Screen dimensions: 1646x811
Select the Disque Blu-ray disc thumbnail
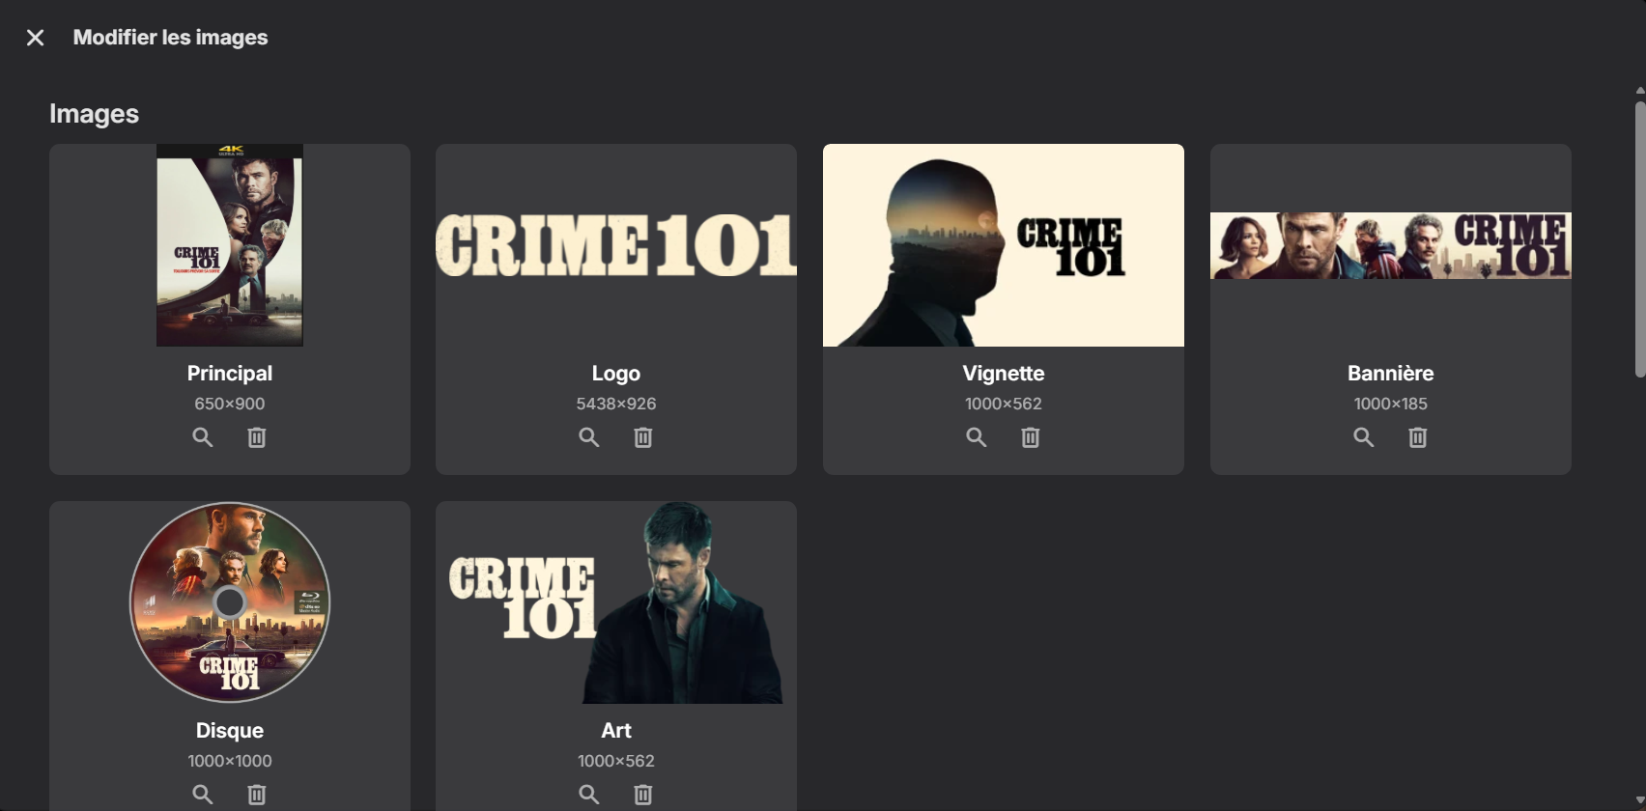[x=230, y=602]
